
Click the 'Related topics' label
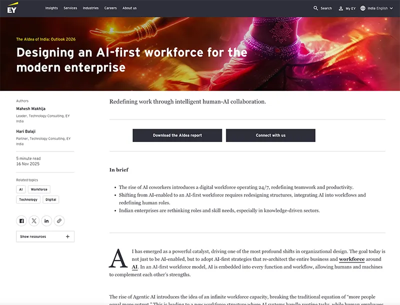tap(27, 180)
